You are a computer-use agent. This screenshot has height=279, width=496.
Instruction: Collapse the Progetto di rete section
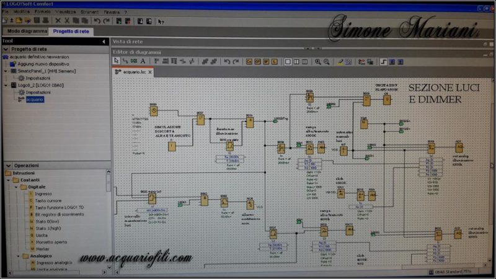[x=6, y=48]
